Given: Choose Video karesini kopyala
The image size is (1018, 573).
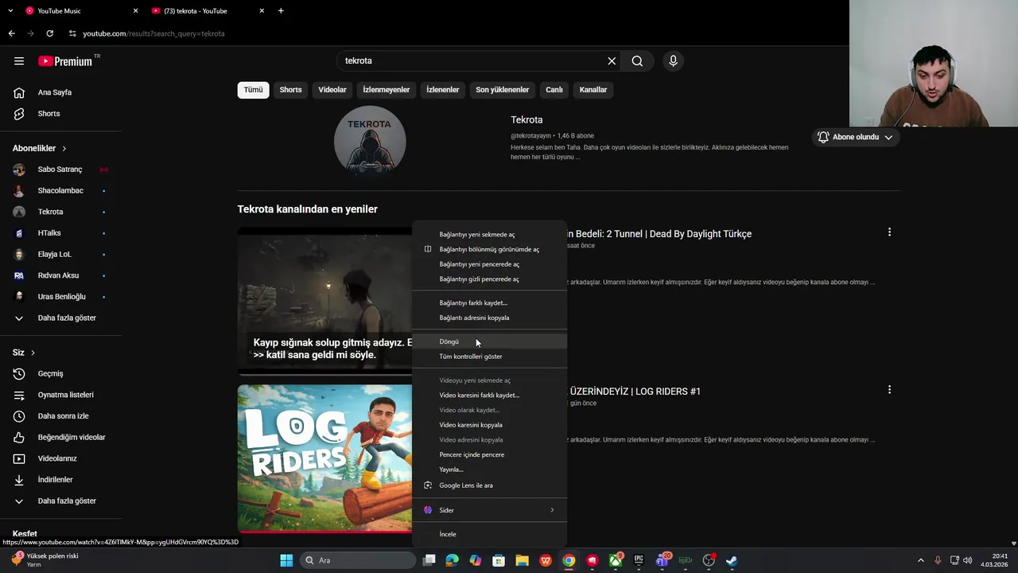Looking at the screenshot, I should point(489,425).
